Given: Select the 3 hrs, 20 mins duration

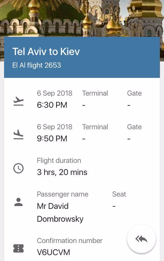Looking at the screenshot, I should (62, 172).
